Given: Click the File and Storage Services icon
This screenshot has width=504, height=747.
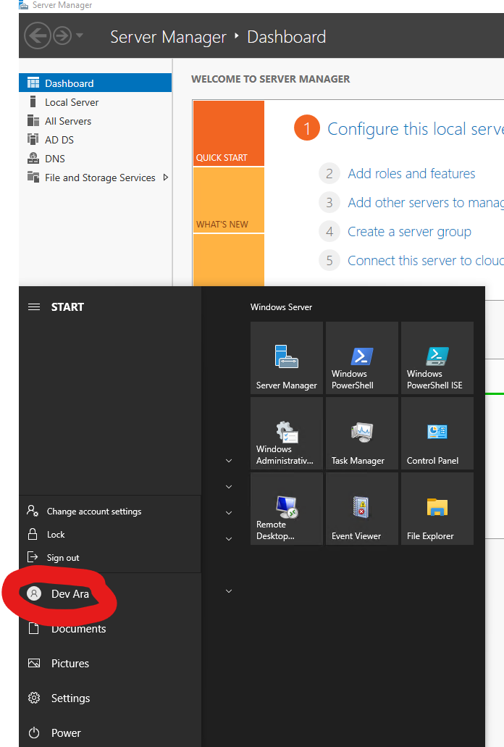Looking at the screenshot, I should pos(33,177).
